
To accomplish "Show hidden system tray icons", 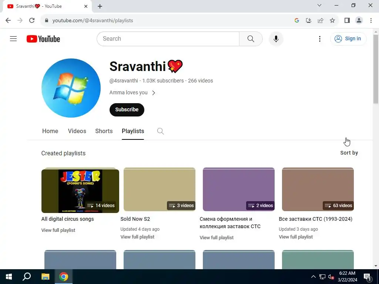I will (313, 277).
